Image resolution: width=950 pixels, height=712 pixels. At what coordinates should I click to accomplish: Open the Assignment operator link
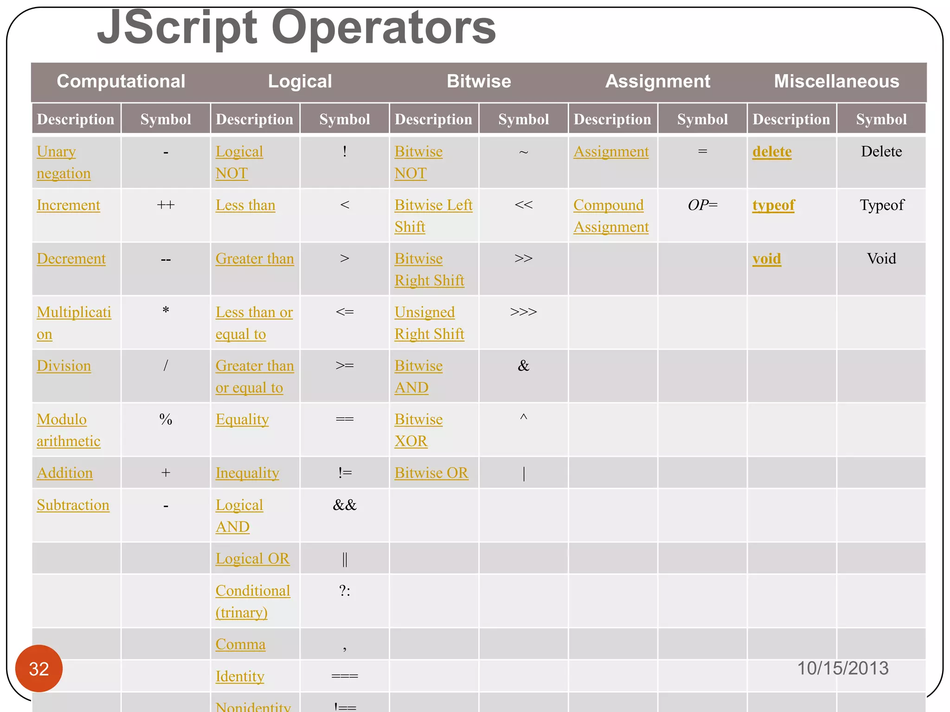click(x=611, y=152)
